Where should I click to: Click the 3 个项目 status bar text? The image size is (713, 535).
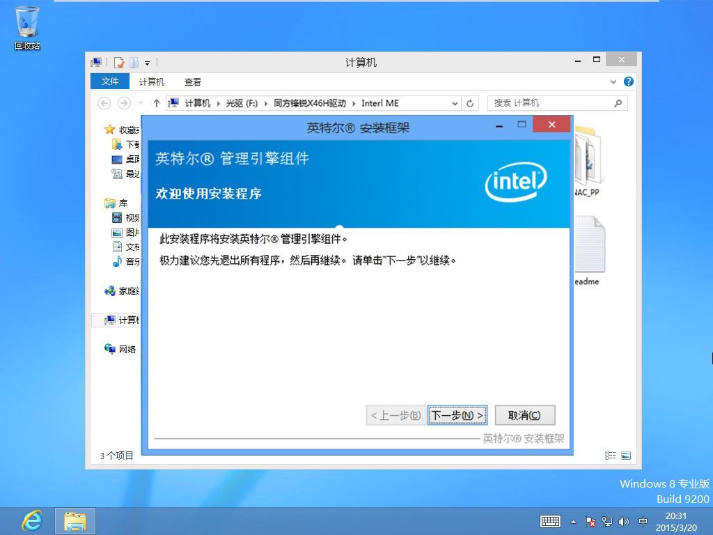pos(116,456)
